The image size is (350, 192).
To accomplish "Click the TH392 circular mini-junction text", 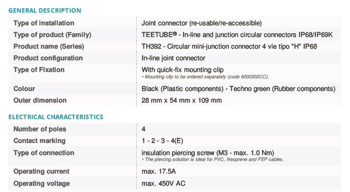I will (229, 47).
